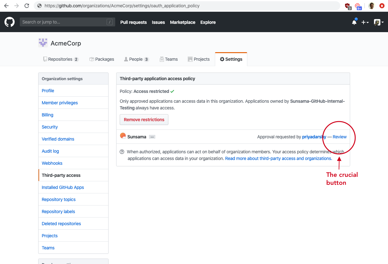Click the site info icon in the address bar
Screen dimensions: 388x264
39,6
